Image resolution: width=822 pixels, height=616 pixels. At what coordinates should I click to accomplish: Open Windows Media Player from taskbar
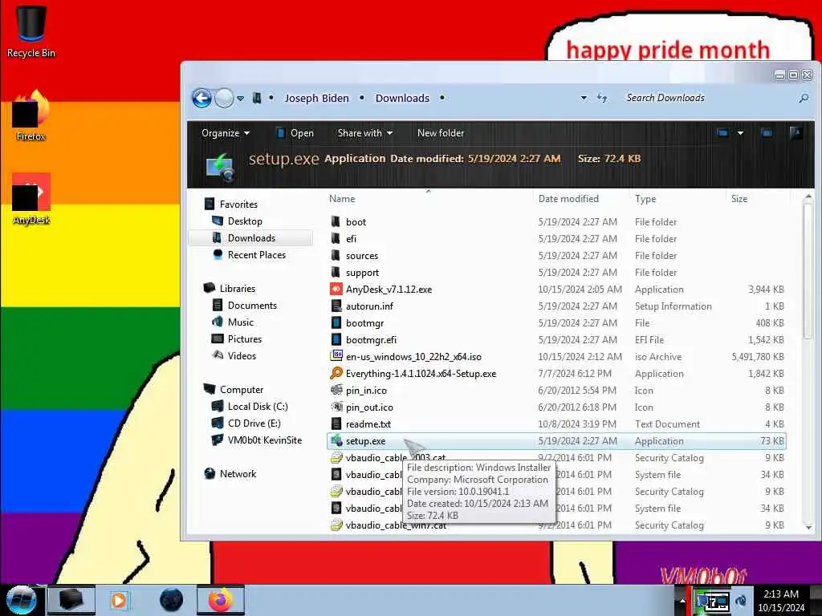pos(119,600)
